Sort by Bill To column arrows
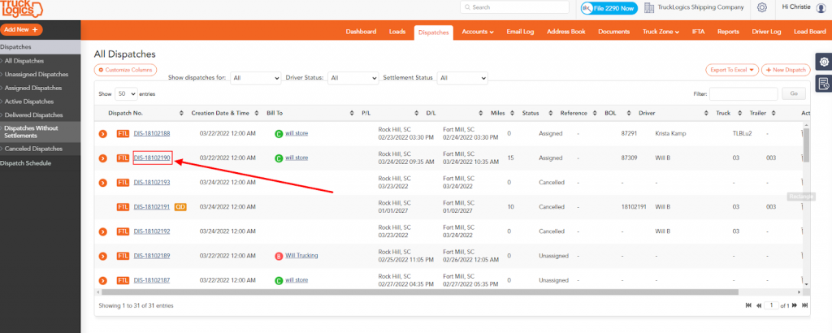 click(x=352, y=113)
